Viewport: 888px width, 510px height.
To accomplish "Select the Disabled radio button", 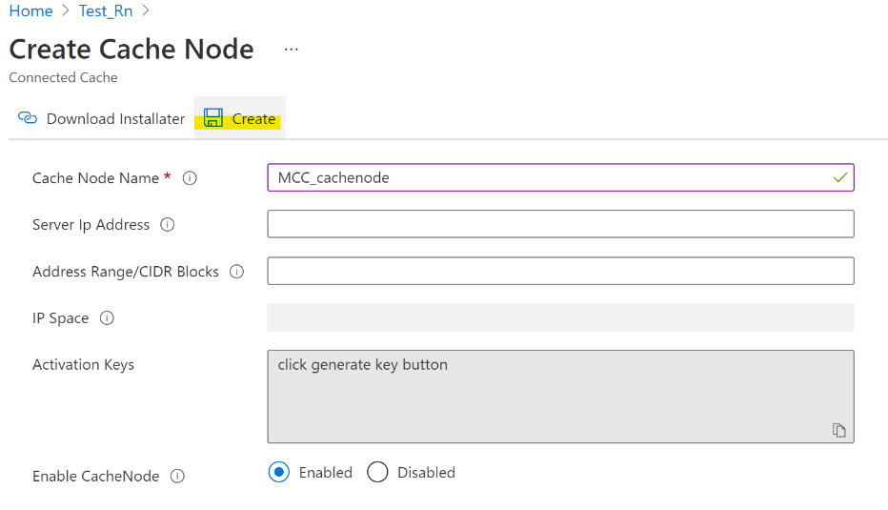I will [x=377, y=473].
